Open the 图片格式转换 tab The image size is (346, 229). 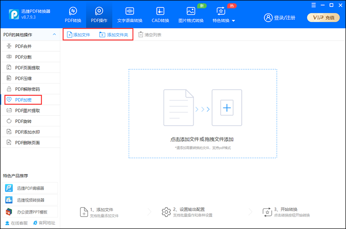(191, 15)
